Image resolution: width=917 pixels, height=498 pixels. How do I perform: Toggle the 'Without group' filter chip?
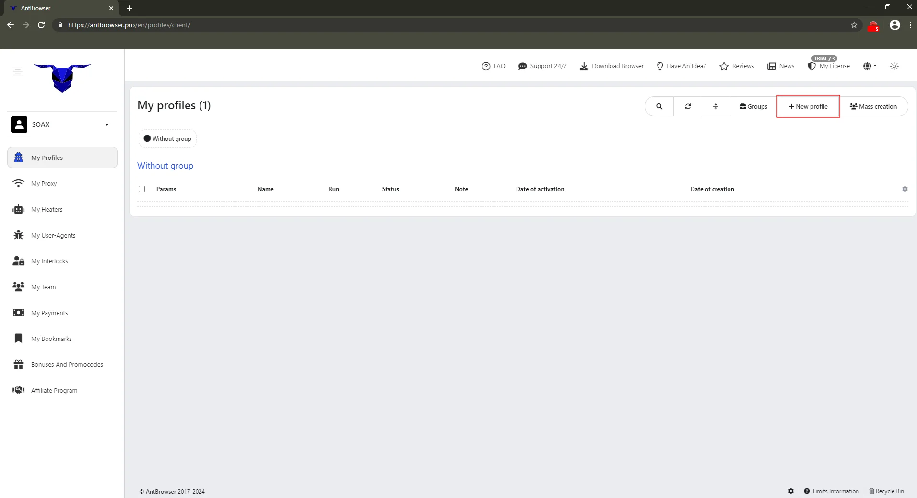click(x=167, y=139)
